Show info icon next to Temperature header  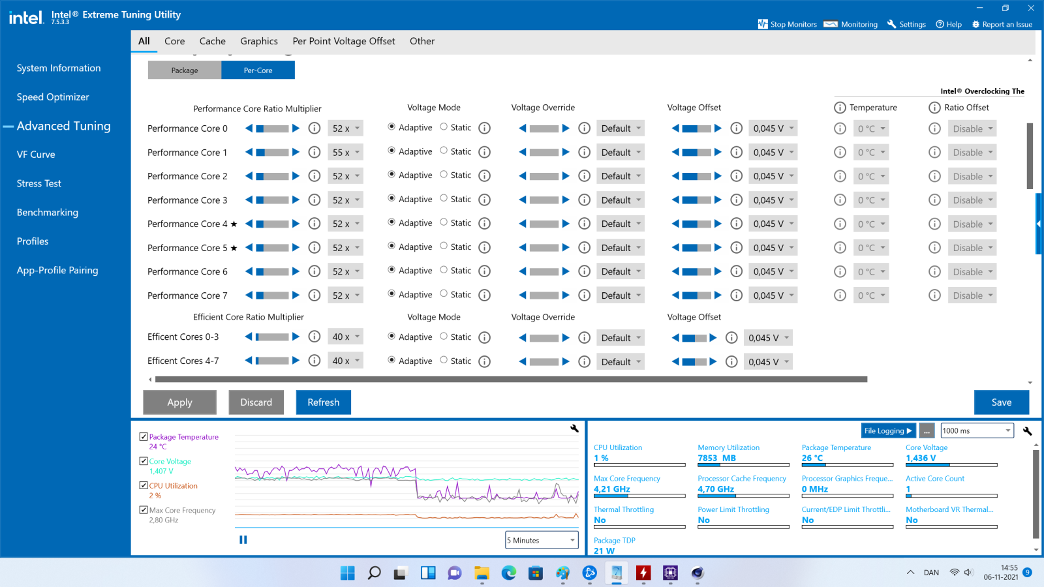pyautogui.click(x=840, y=108)
